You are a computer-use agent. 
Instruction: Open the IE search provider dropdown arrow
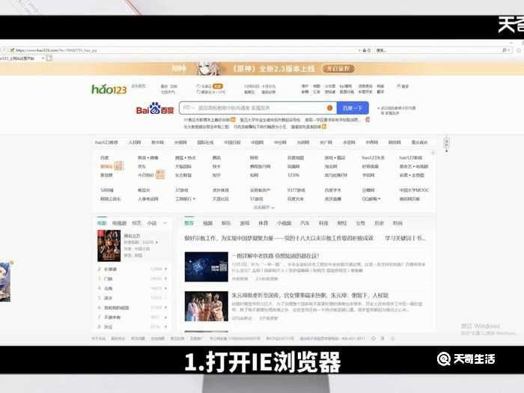tap(509, 50)
